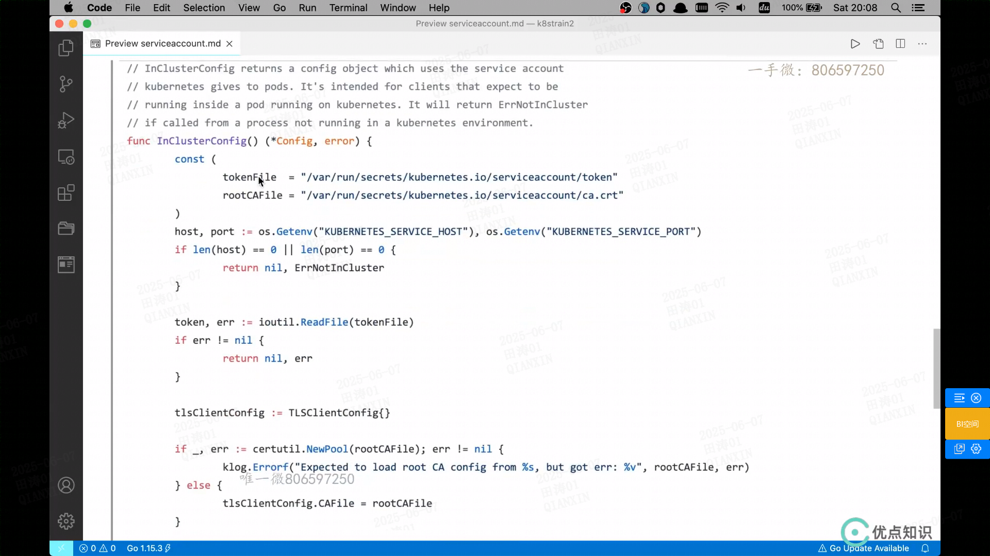The image size is (990, 556).
Task: Close the Preview serviceaccount.md tab
Action: click(x=229, y=44)
